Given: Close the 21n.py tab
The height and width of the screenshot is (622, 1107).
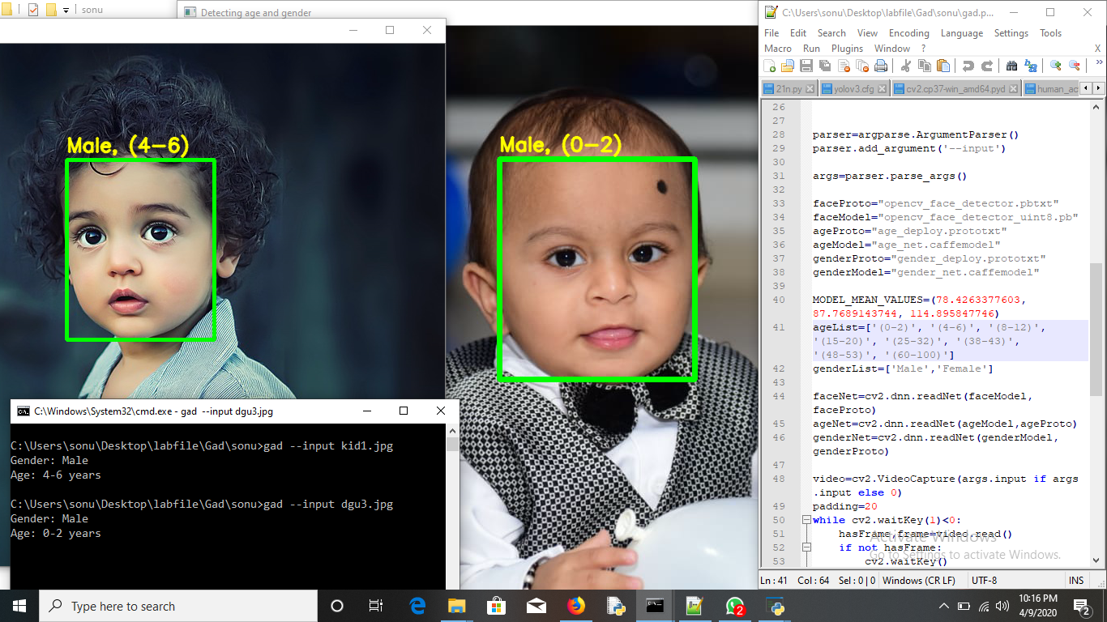Looking at the screenshot, I should coord(811,89).
